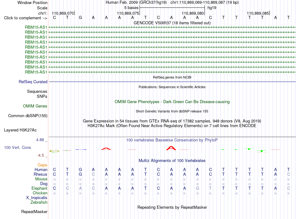Click the -4.5 lower axis value
The height and width of the screenshot is (219, 296).
coord(41,155)
